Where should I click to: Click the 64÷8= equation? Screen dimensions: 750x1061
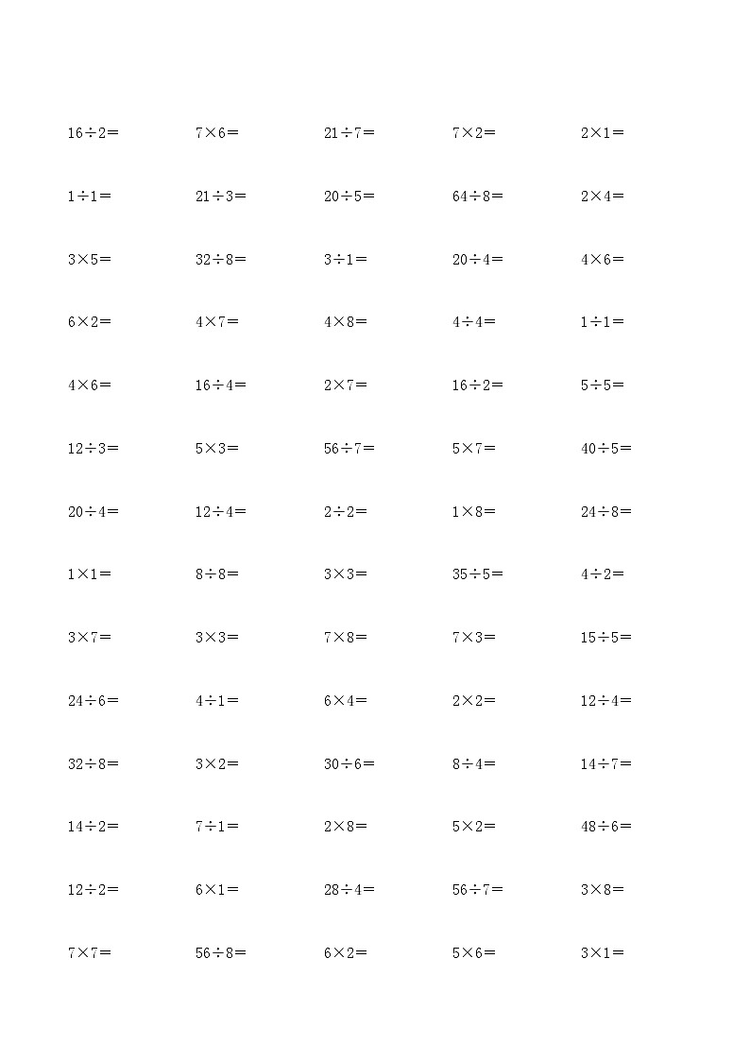(x=478, y=197)
